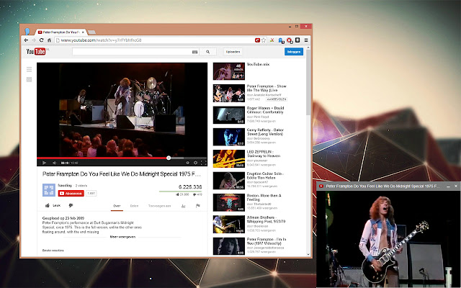The height and width of the screenshot is (288, 461).
Task: Click the YouTube logo
Action: click(36, 52)
